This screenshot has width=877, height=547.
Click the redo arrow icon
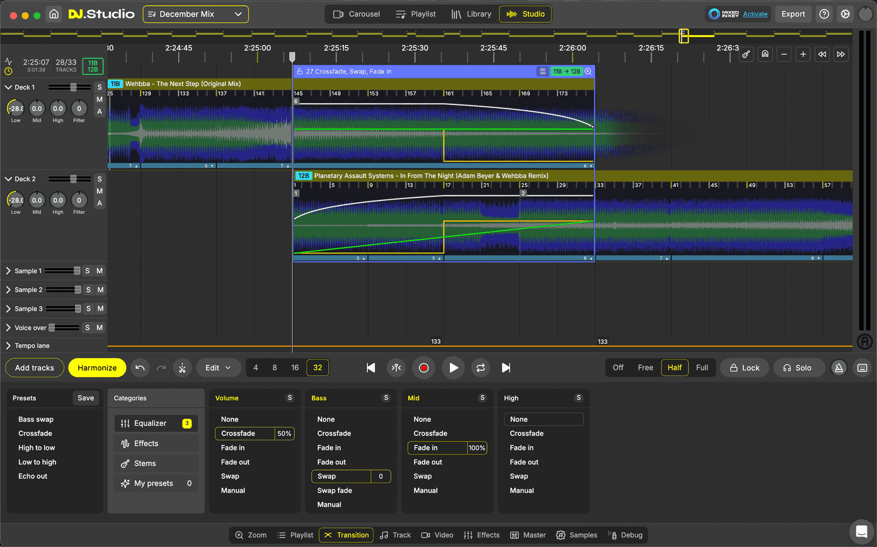pyautogui.click(x=161, y=368)
